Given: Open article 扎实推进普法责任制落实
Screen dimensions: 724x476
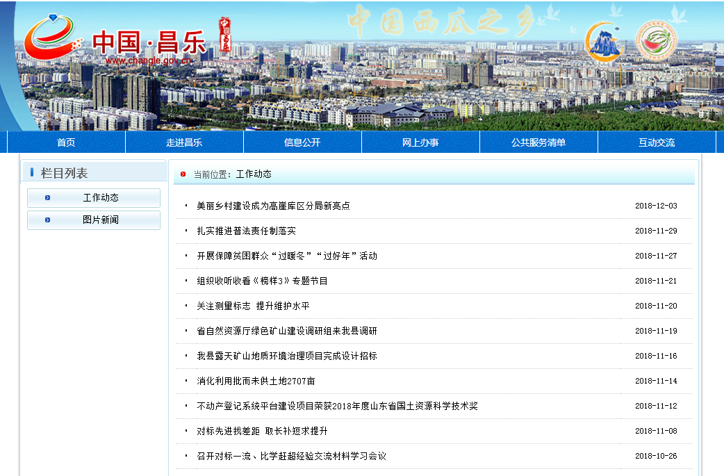Looking at the screenshot, I should pyautogui.click(x=246, y=231).
